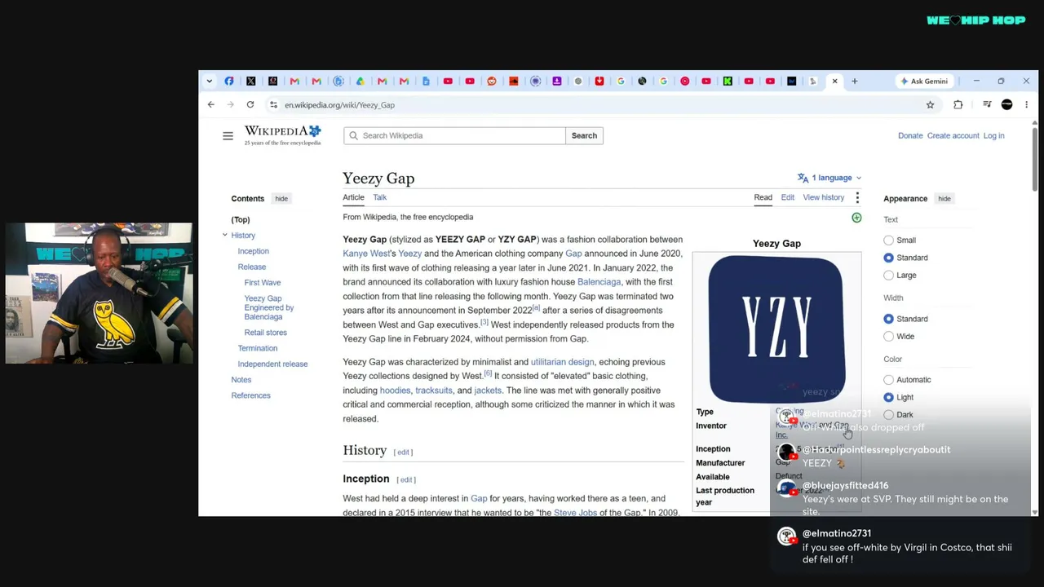The width and height of the screenshot is (1044, 587).
Task: Open the 1 language dropdown
Action: (829, 178)
